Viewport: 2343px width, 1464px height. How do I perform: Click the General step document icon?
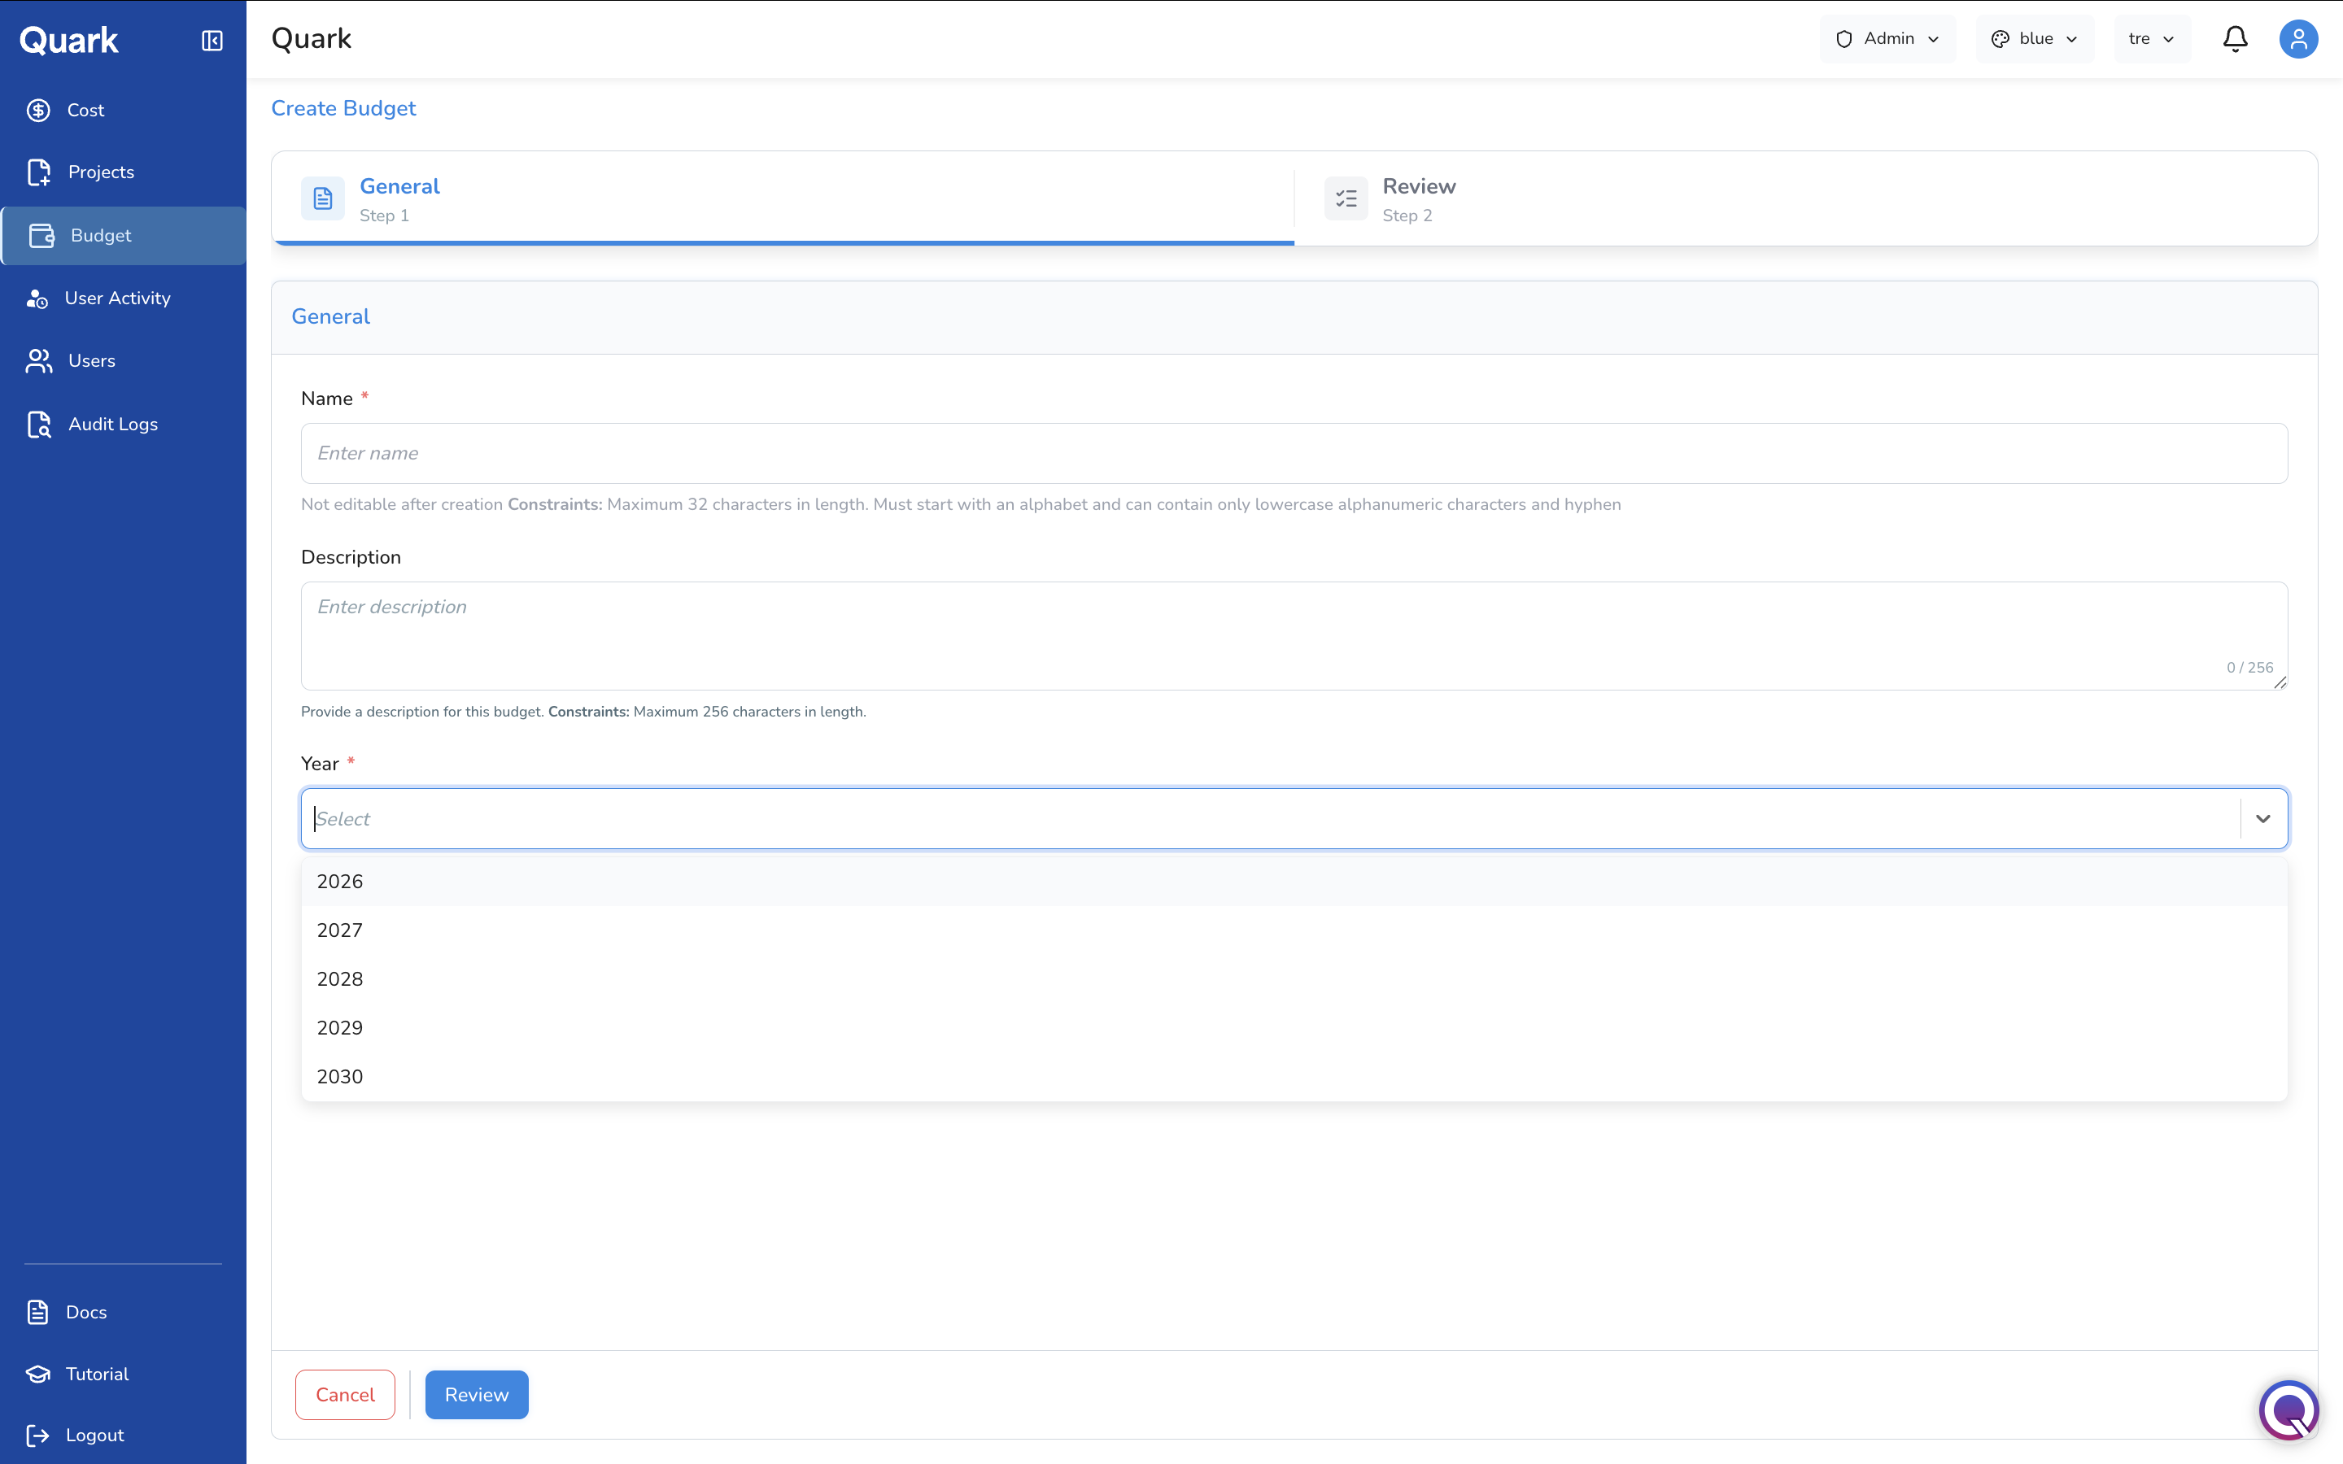323,198
